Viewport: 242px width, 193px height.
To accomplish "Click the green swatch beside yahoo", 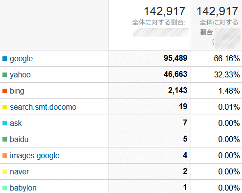I will [4, 75].
